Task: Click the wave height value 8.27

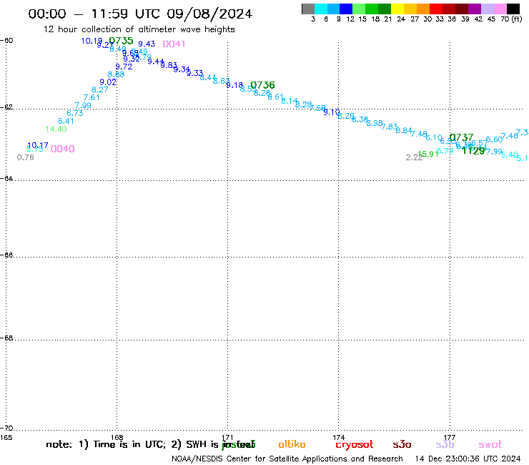Action: (x=100, y=90)
